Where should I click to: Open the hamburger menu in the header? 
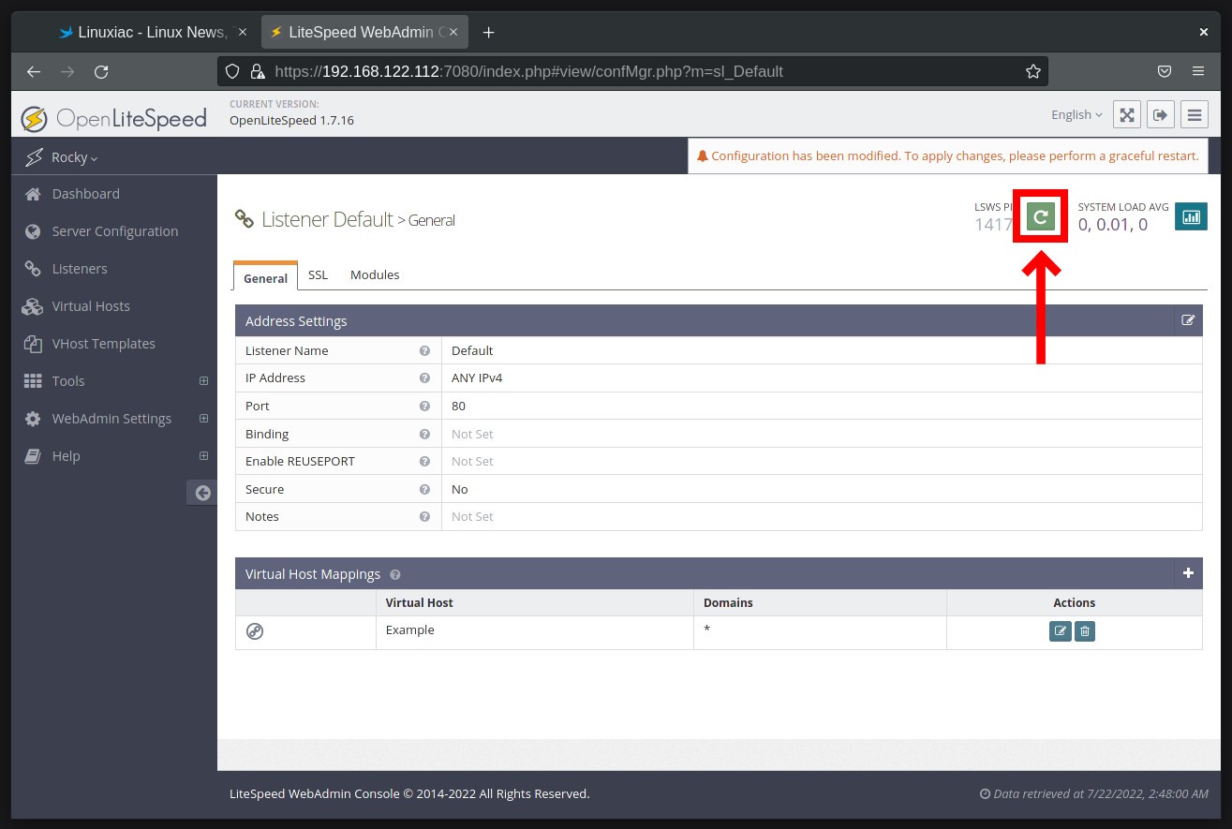tap(1194, 114)
